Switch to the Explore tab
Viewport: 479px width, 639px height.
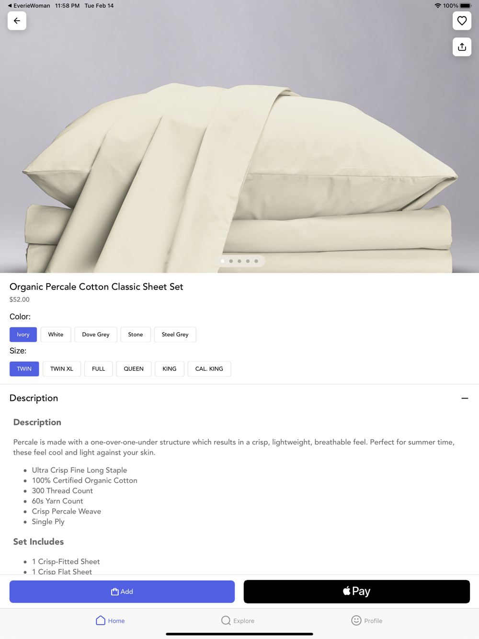[x=238, y=620]
